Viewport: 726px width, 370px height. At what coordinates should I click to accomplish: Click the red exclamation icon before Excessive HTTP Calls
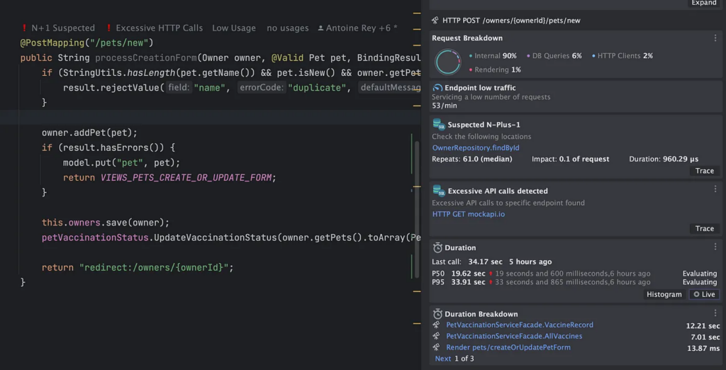(108, 28)
